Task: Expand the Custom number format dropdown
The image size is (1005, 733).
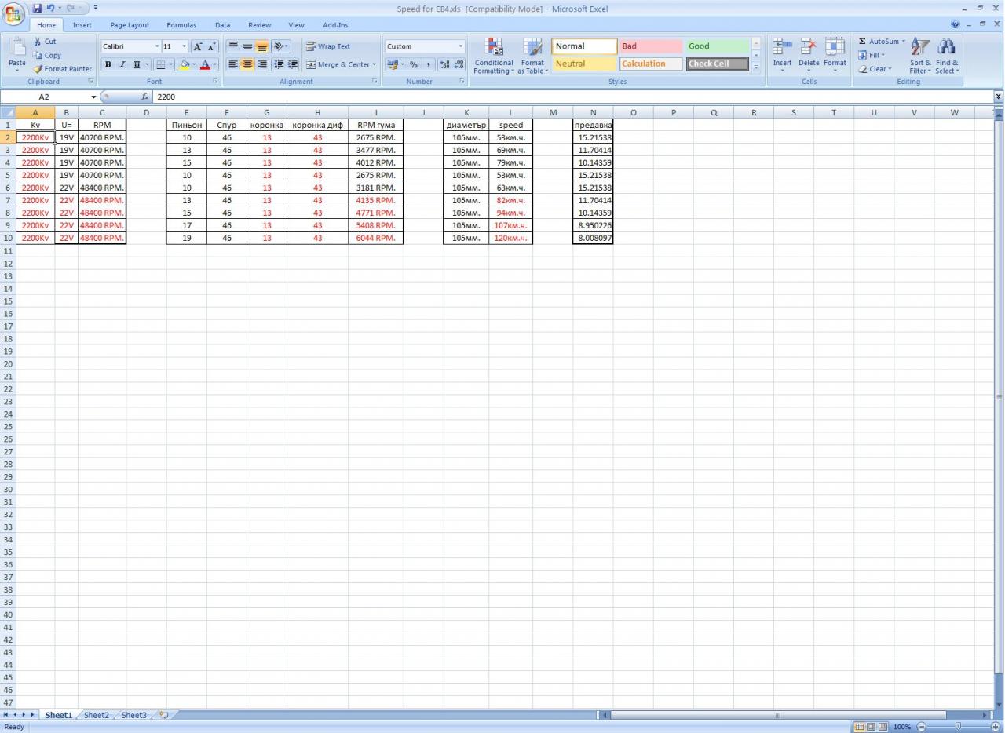Action: tap(460, 46)
